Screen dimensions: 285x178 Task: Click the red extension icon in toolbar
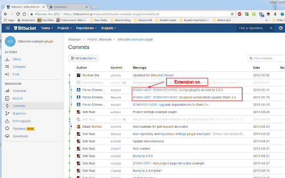[x=240, y=14]
